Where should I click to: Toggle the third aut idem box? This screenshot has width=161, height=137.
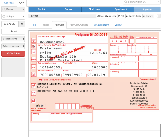(x=33, y=101)
